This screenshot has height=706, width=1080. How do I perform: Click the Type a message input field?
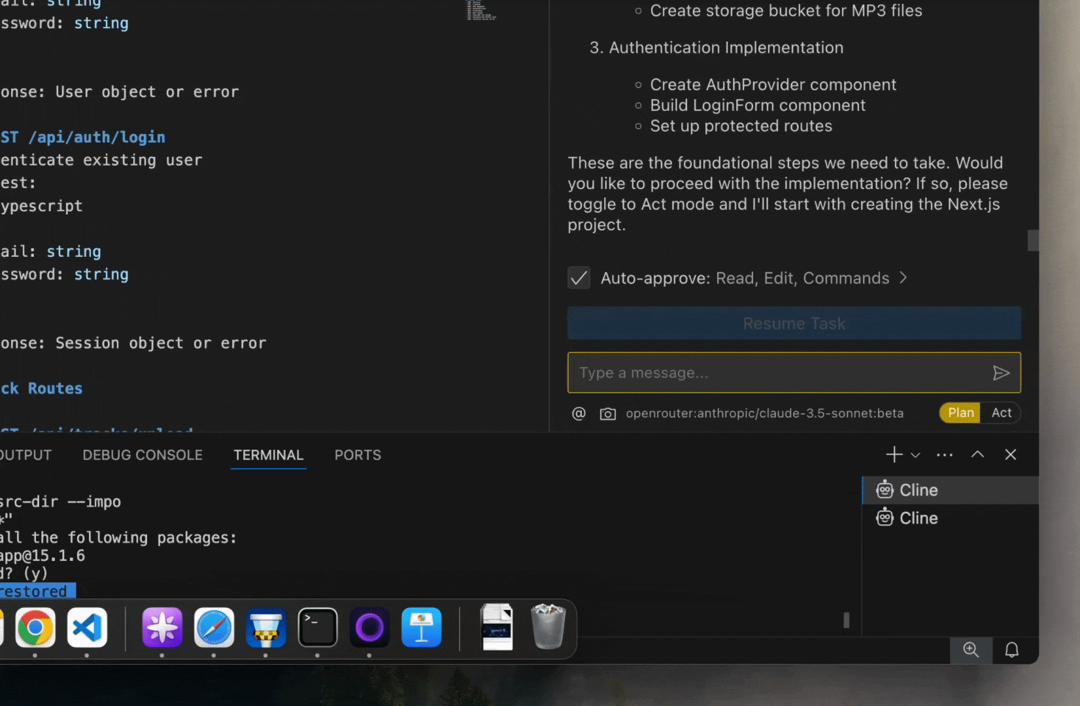(778, 373)
